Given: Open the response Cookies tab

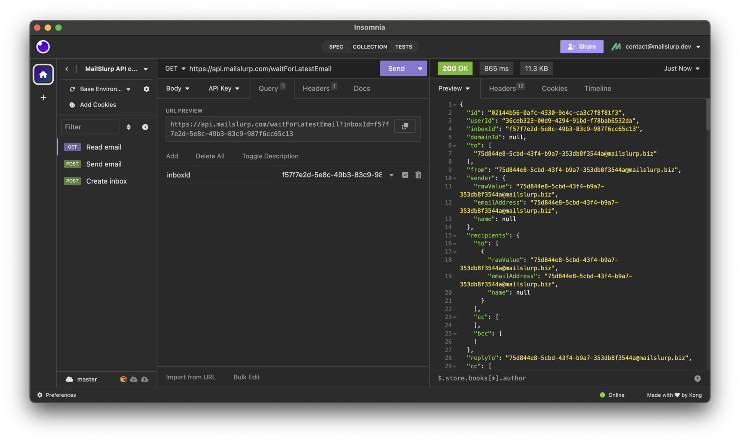Looking at the screenshot, I should pos(554,88).
